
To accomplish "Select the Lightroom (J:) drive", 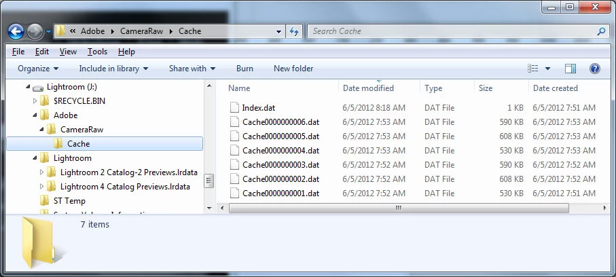I will 71,87.
